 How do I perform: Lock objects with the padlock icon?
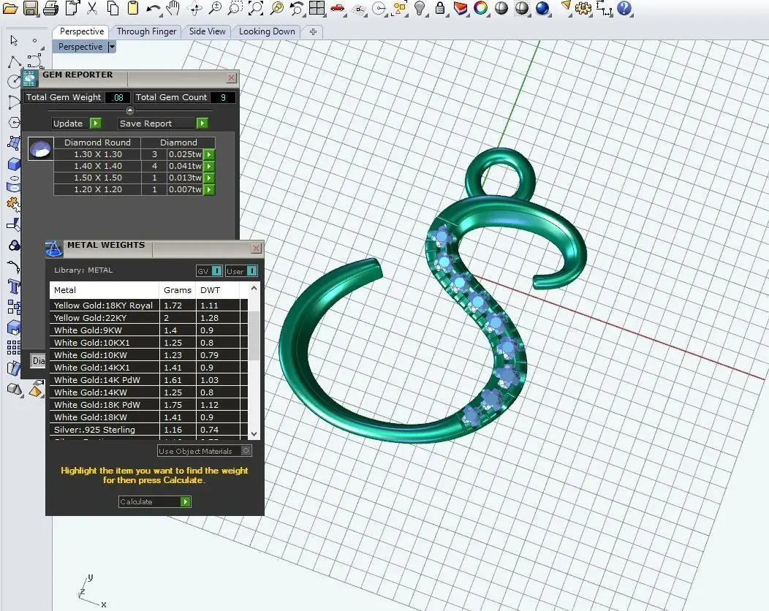(440, 8)
